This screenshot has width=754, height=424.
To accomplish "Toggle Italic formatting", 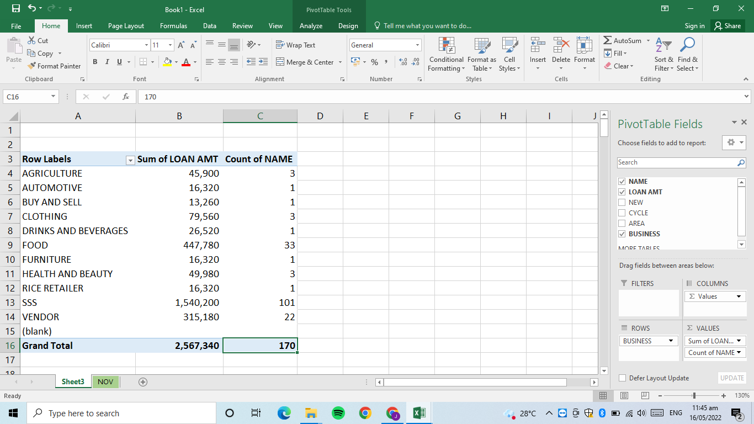I will (107, 62).
